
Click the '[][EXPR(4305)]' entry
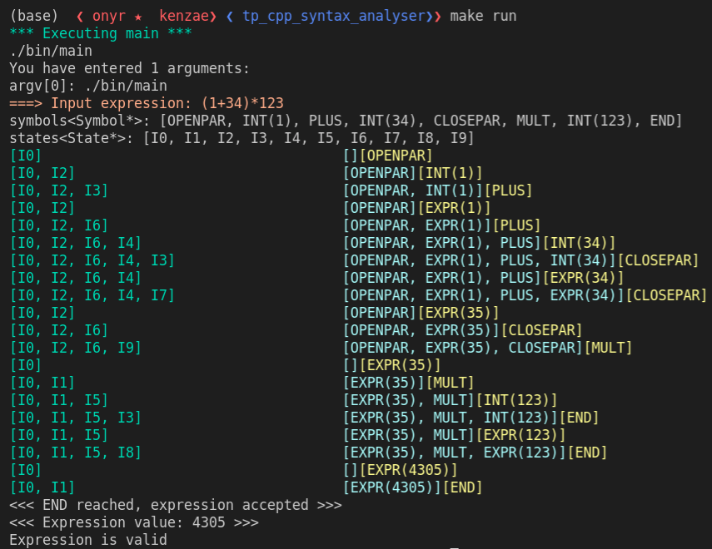point(400,470)
